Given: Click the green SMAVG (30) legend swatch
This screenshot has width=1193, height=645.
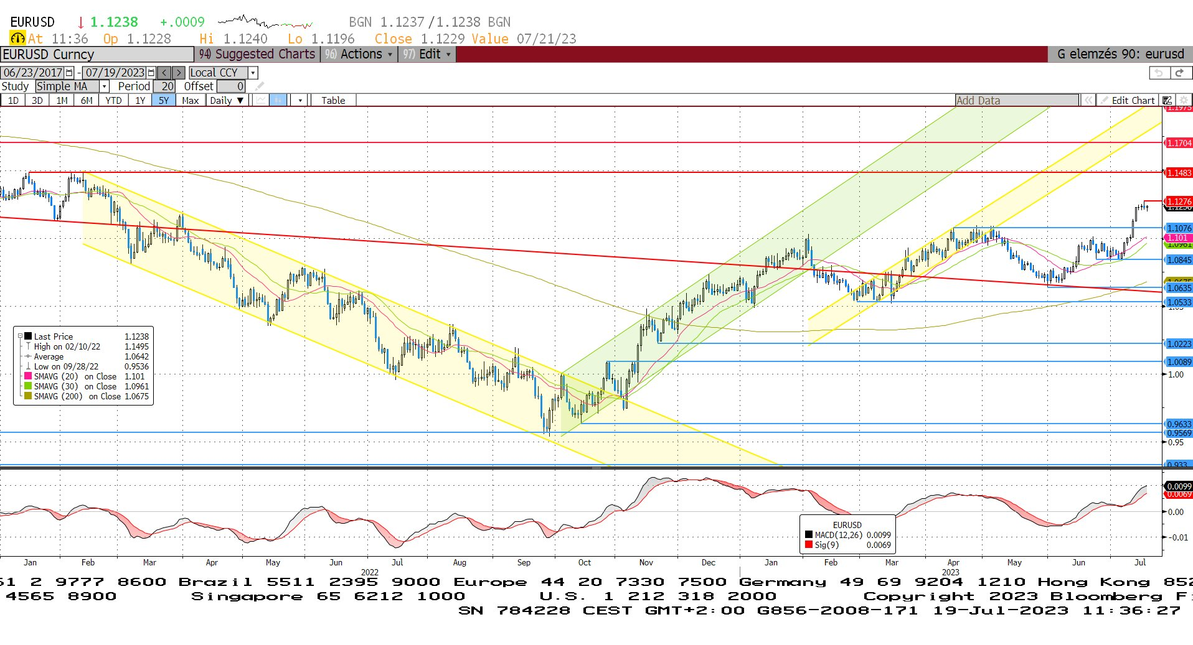Looking at the screenshot, I should pyautogui.click(x=28, y=386).
